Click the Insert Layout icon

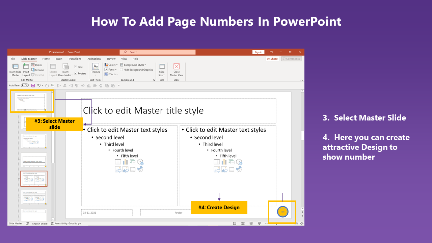[x=26, y=66]
